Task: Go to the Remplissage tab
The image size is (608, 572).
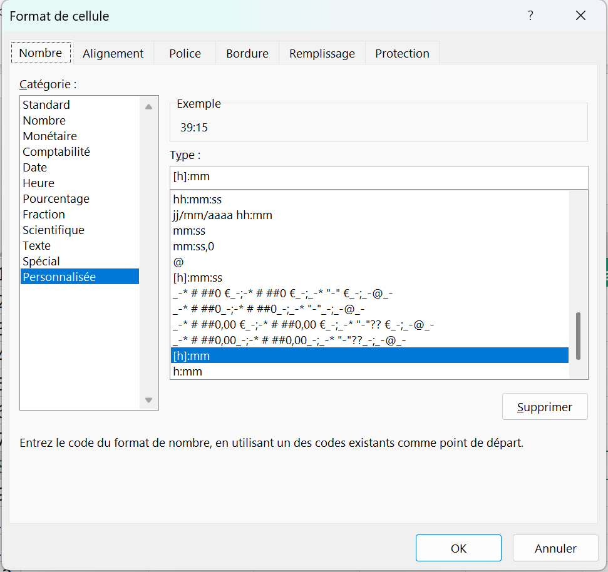Action: 322,53
